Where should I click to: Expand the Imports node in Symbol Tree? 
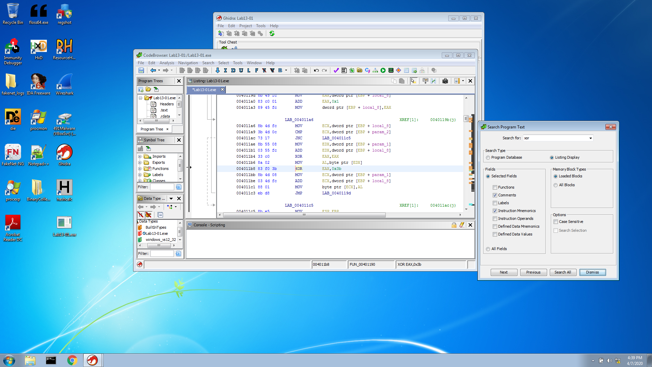click(x=140, y=157)
